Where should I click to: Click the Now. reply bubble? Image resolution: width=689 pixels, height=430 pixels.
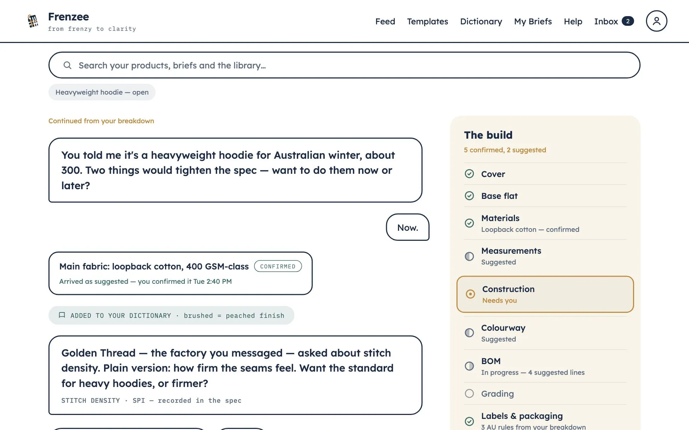(408, 227)
